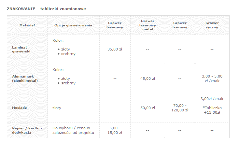Select the "Mosiądz" row label
This screenshot has width=240, height=143.
(x=19, y=108)
